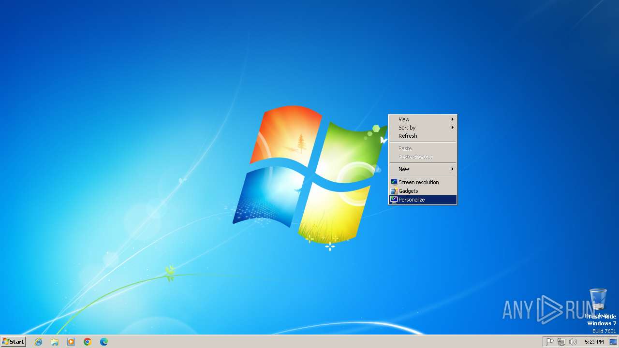Screen dimensions: 619x348
Task: Click the Sort by submenu arrow
Action: (x=453, y=128)
